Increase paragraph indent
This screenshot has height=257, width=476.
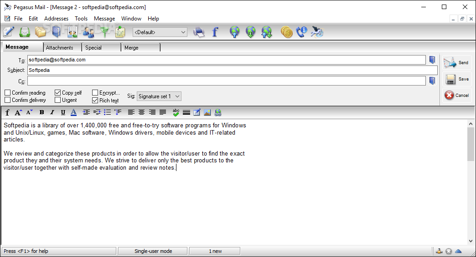86,112
